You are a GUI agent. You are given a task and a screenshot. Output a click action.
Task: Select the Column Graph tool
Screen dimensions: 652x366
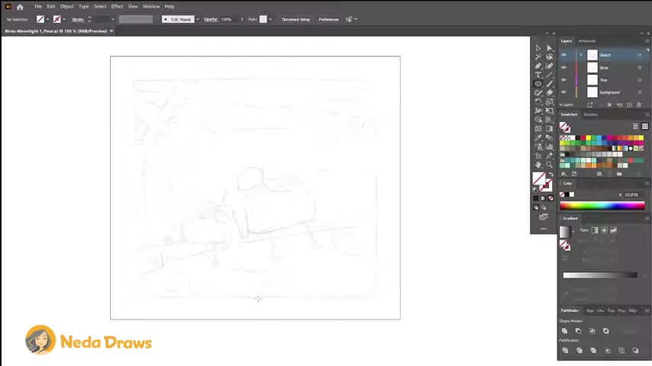pos(549,146)
